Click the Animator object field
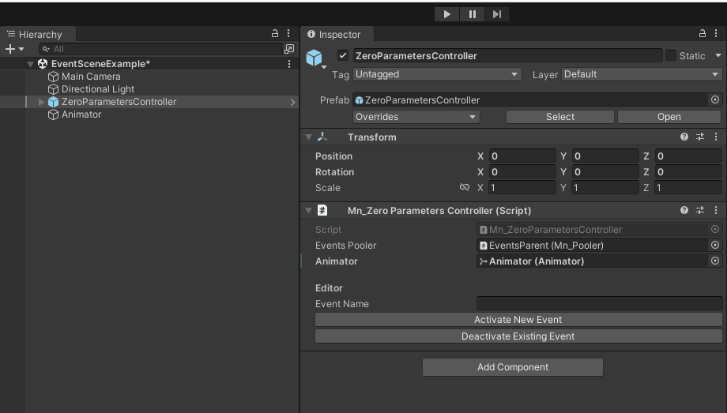The height and width of the screenshot is (413, 727). click(x=593, y=261)
